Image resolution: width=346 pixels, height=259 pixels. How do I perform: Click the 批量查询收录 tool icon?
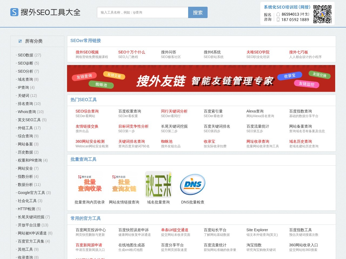(x=89, y=184)
